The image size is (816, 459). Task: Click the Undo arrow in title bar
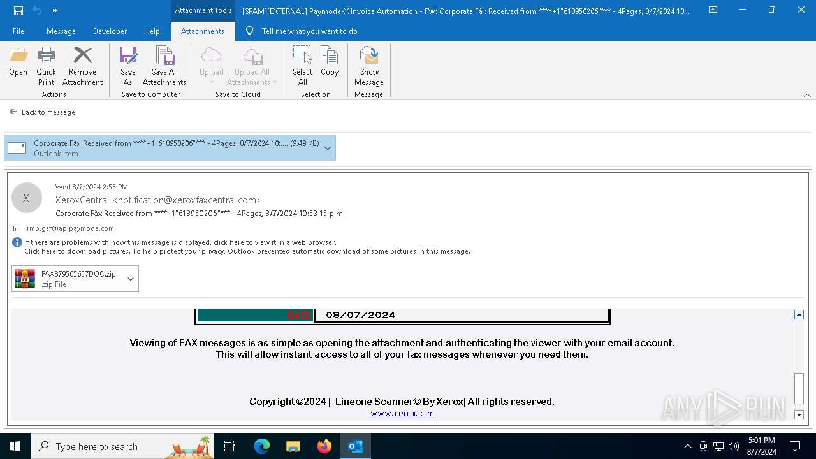pos(37,10)
